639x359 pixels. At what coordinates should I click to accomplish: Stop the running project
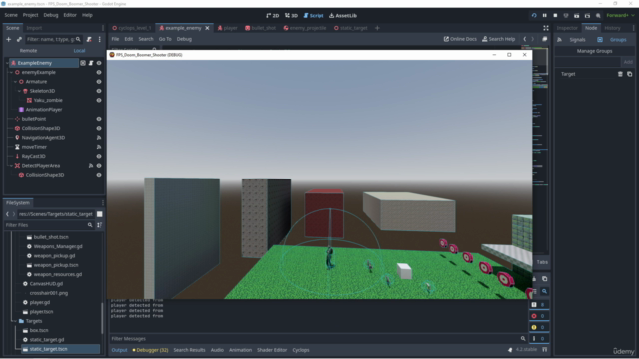555,16
